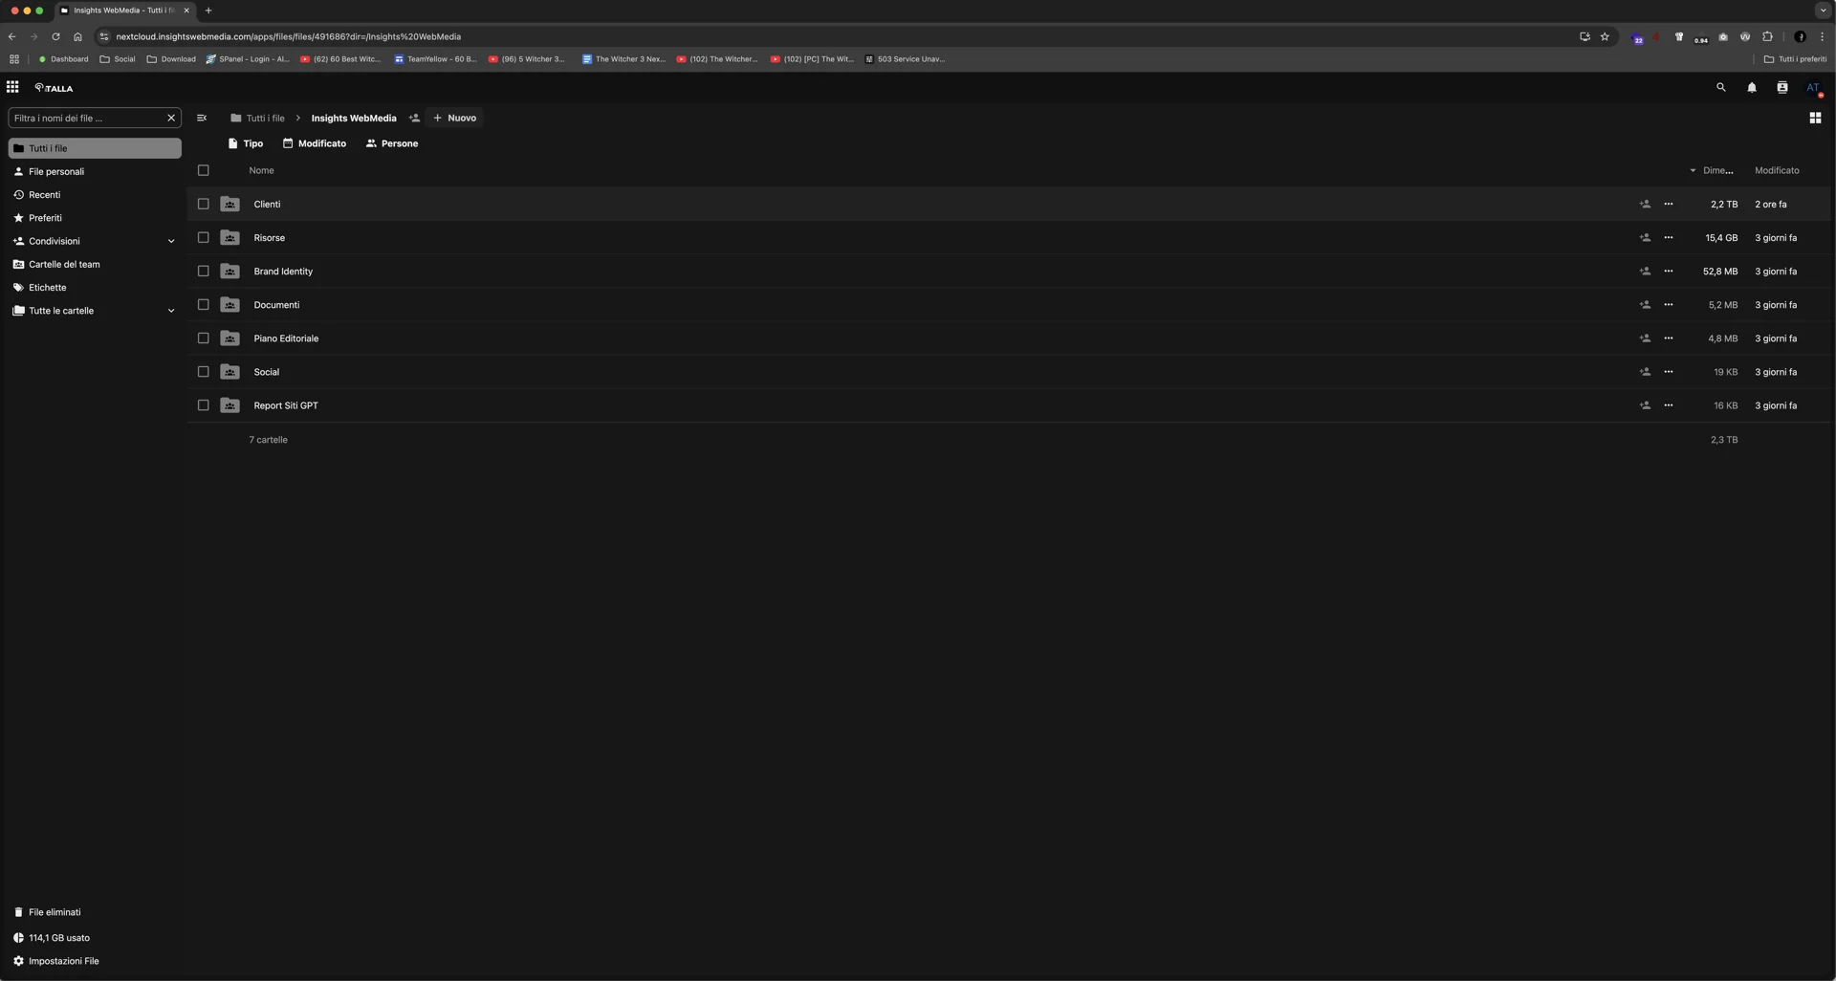Open the Nextcloud app grid menu
Screen dimensions: 1836x981
(x=12, y=87)
